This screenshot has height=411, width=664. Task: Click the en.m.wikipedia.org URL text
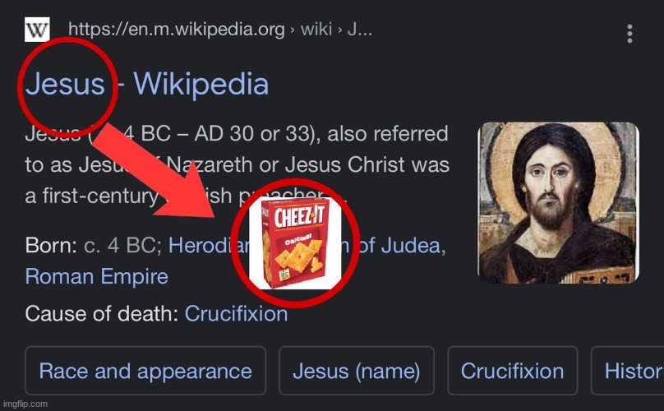point(176,30)
